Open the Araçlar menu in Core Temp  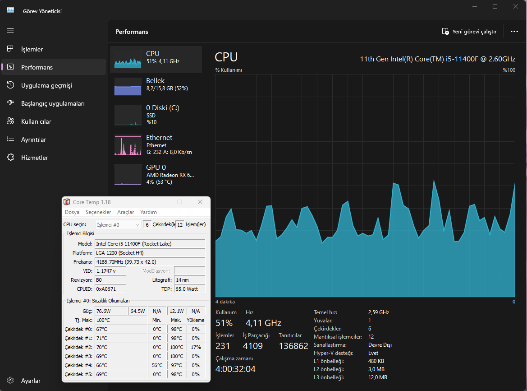pos(125,212)
